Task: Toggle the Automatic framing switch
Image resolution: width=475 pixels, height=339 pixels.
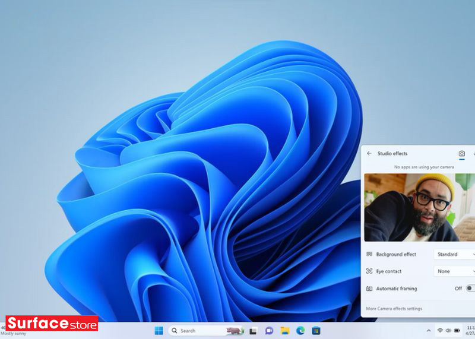Action: click(470, 289)
